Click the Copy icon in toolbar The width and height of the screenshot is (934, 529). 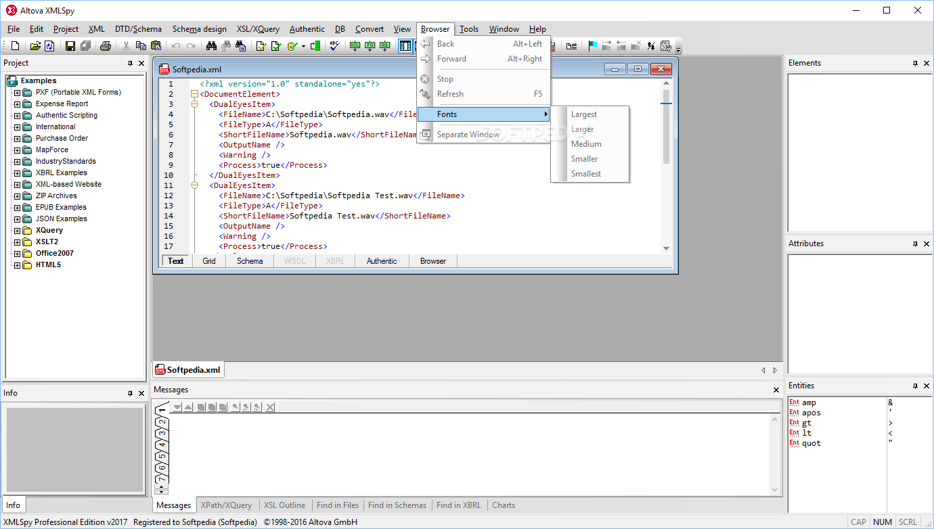(x=141, y=46)
